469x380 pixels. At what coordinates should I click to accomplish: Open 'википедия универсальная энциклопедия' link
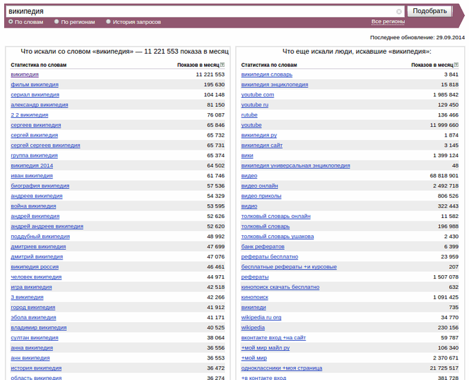(295, 166)
